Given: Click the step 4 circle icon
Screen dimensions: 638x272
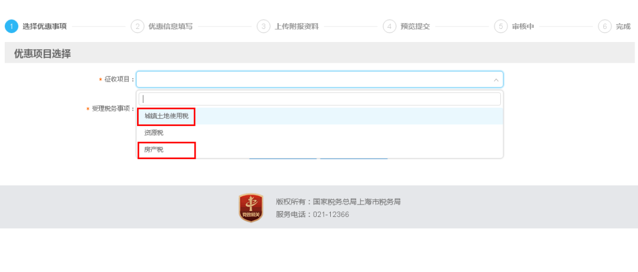Looking at the screenshot, I should (389, 27).
